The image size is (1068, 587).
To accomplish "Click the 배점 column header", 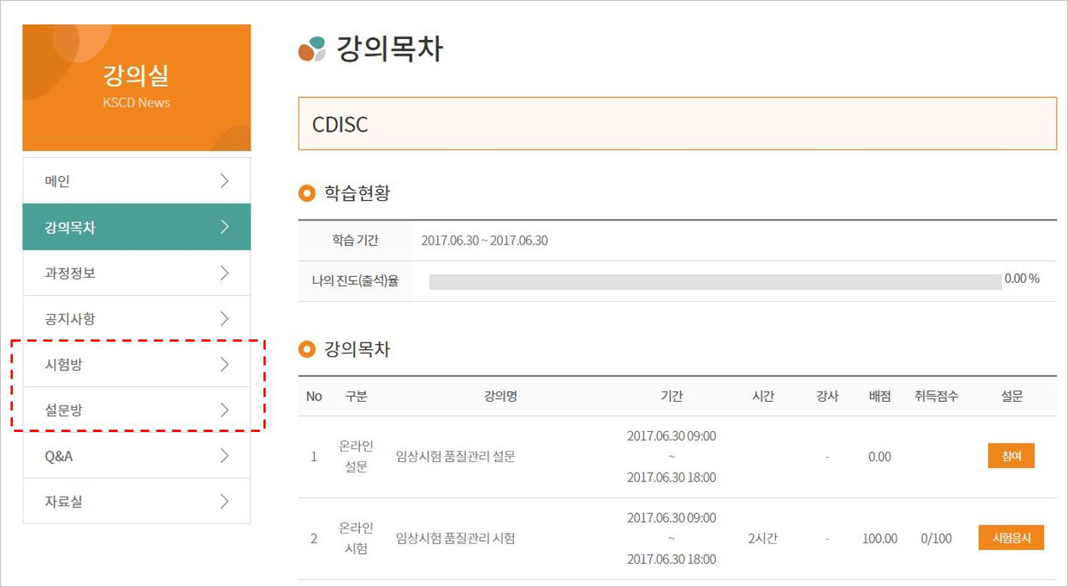I will [880, 396].
